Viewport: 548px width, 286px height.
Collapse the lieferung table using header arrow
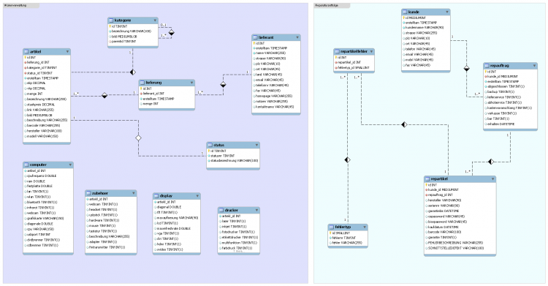191,83
